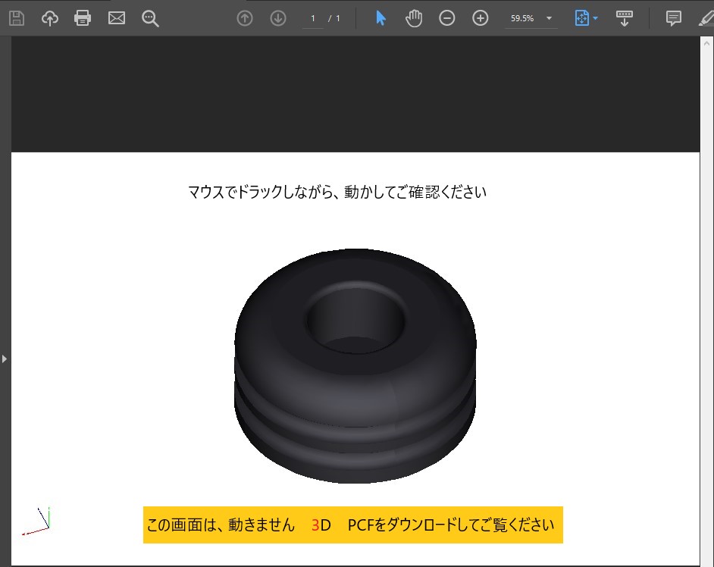
Task: Zoom out with the minus button
Action: 446,18
